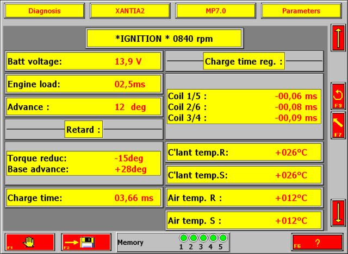The image size is (348, 254).
Task: Click the up arrow scroll button
Action: click(x=338, y=38)
